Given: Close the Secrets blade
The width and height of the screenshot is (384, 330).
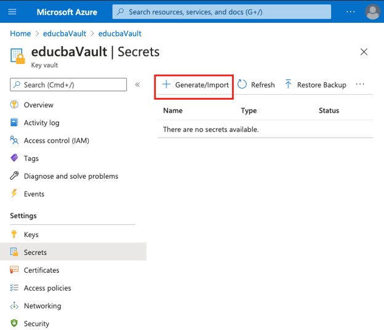Looking at the screenshot, I should click(364, 52).
